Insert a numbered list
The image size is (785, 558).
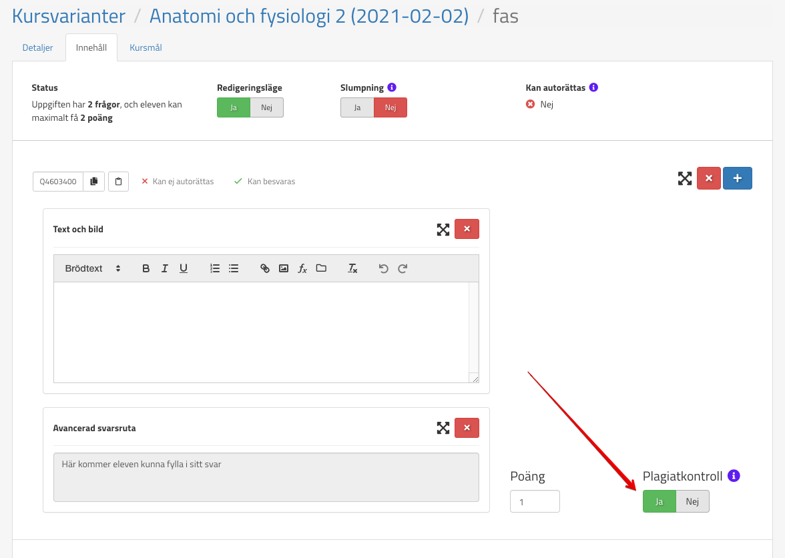click(215, 268)
